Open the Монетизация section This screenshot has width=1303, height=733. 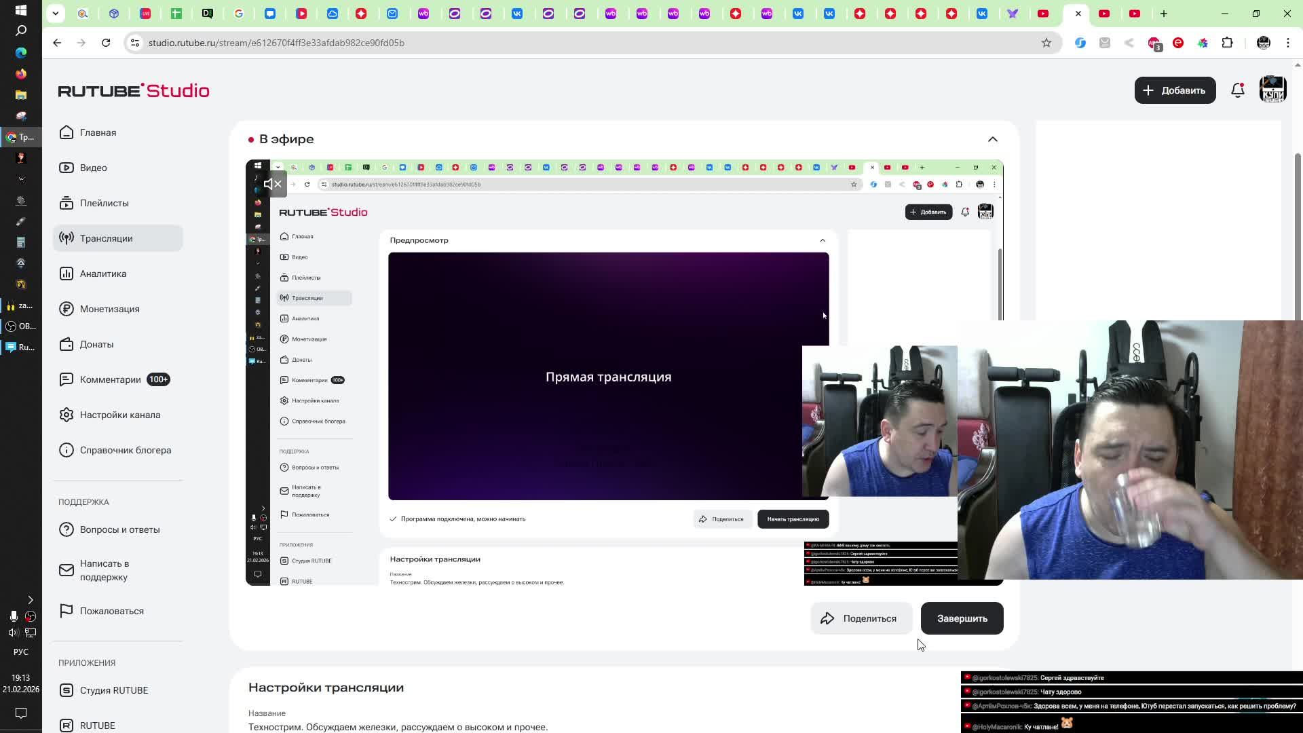pyautogui.click(x=109, y=309)
